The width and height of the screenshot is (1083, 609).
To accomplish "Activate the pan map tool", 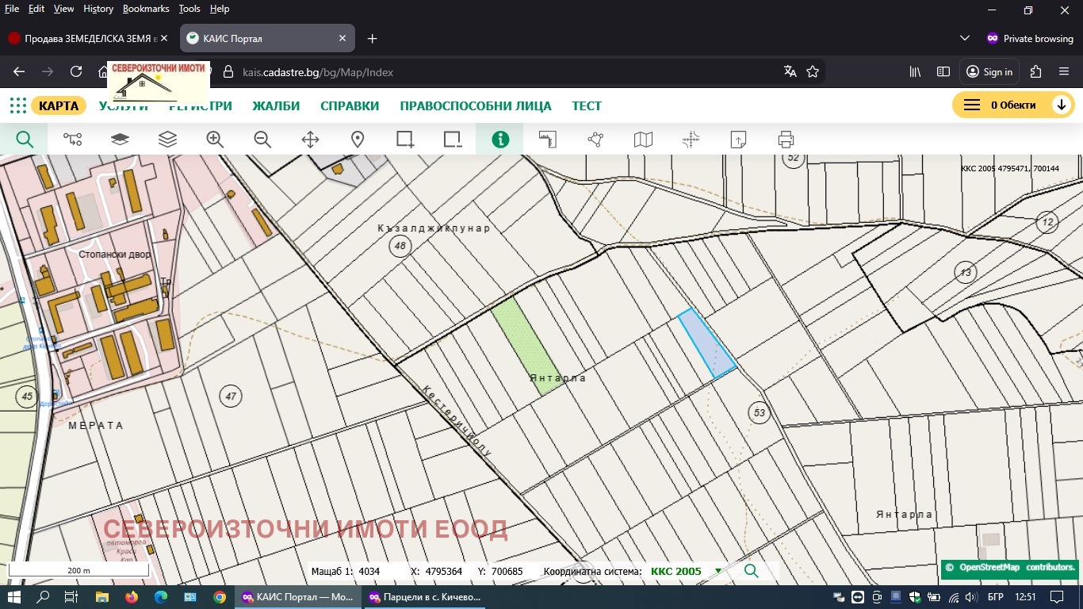I will point(310,140).
